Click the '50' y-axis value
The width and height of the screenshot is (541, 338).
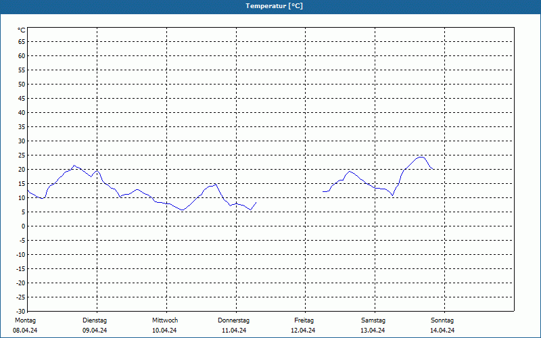point(22,84)
